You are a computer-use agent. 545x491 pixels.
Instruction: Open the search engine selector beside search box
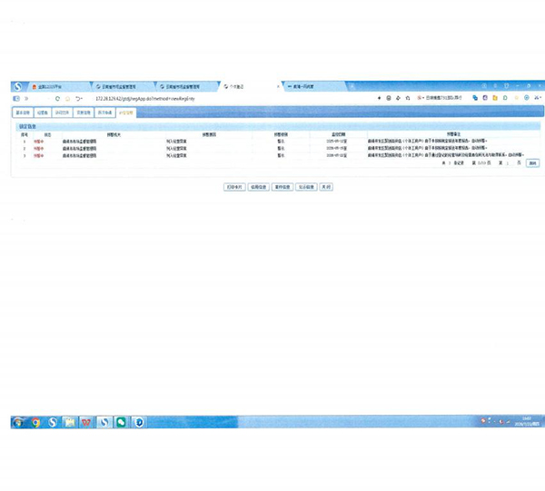pyautogui.click(x=421, y=98)
